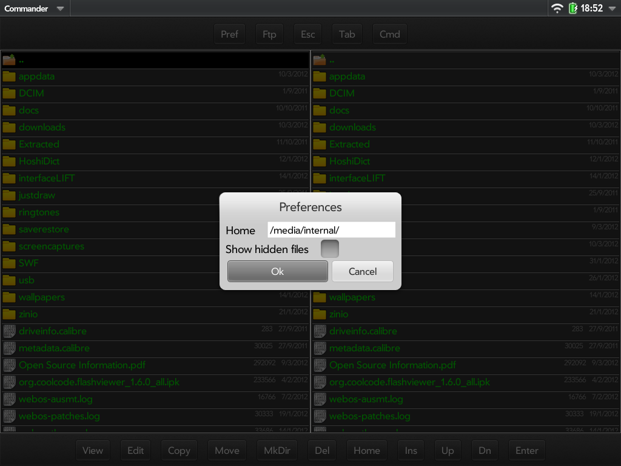Screen dimensions: 621x466
Task: Click parent directory icon in left panel
Action: click(x=9, y=59)
